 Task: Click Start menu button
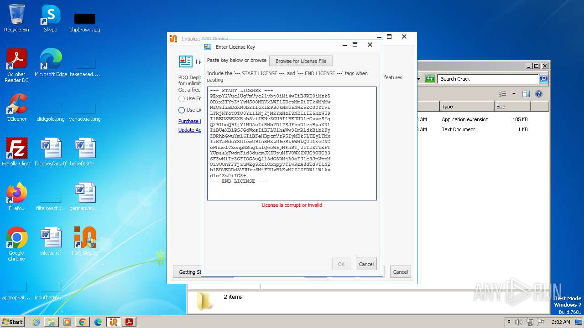click(x=13, y=322)
